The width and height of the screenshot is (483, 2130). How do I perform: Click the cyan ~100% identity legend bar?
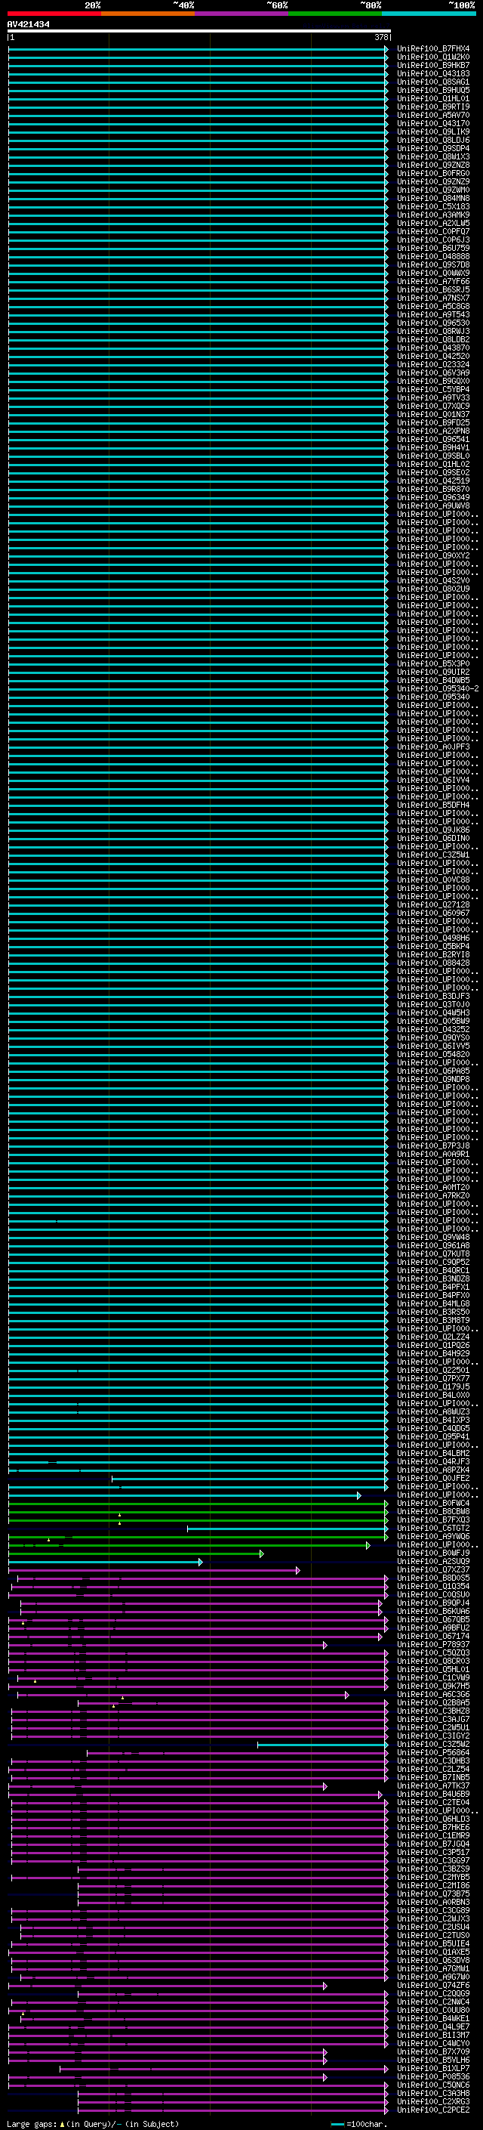point(429,14)
